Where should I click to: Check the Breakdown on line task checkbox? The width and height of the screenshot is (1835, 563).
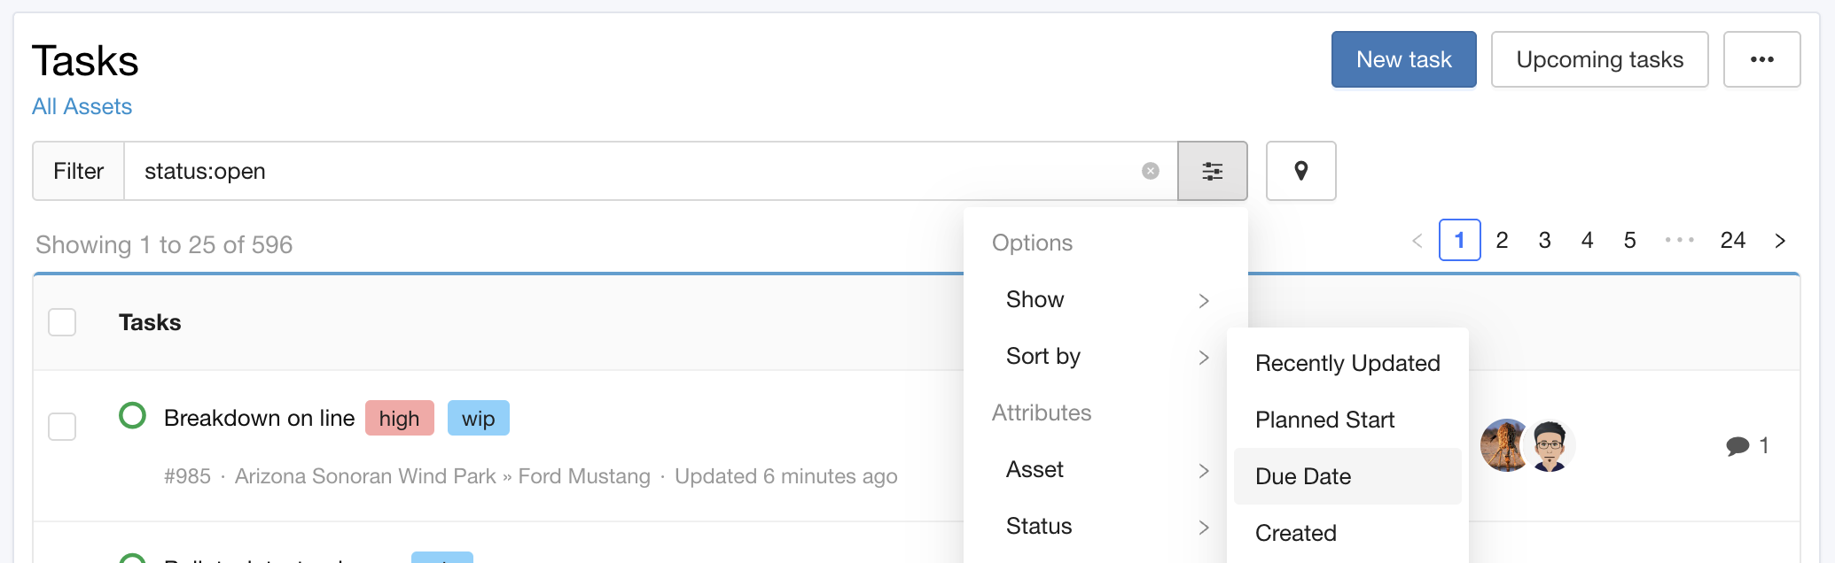coord(62,427)
